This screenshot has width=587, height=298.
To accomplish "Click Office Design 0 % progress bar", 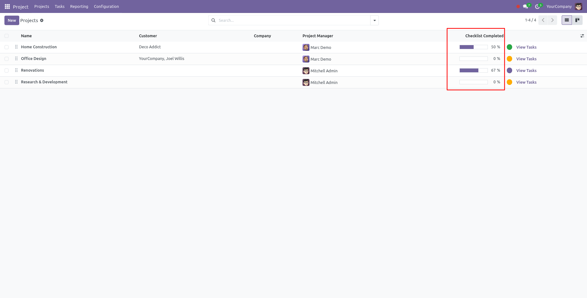I will coord(474,59).
